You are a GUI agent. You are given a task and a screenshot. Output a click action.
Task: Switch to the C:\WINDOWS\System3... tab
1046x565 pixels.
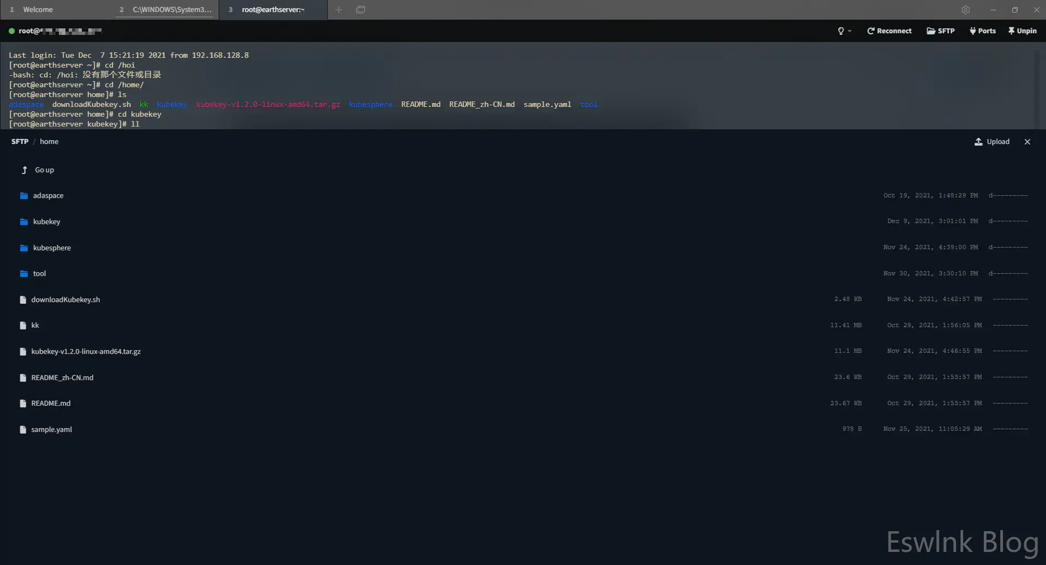171,10
